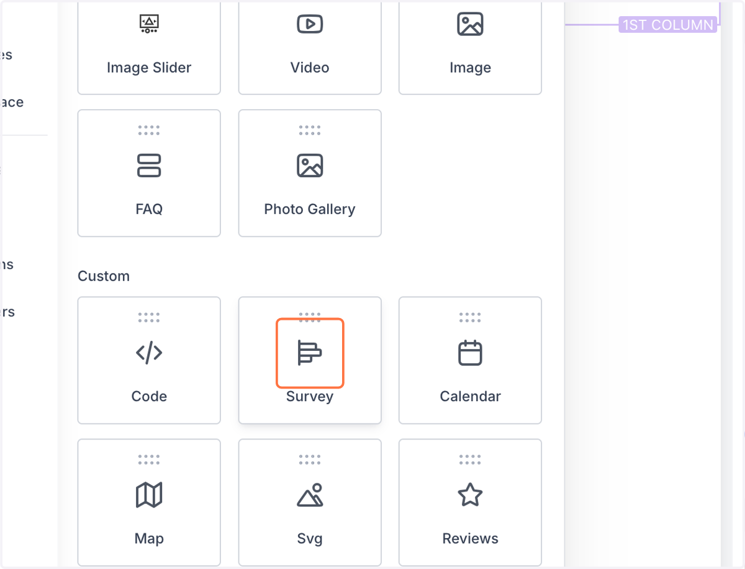Click the "Video" label text

pyautogui.click(x=310, y=68)
